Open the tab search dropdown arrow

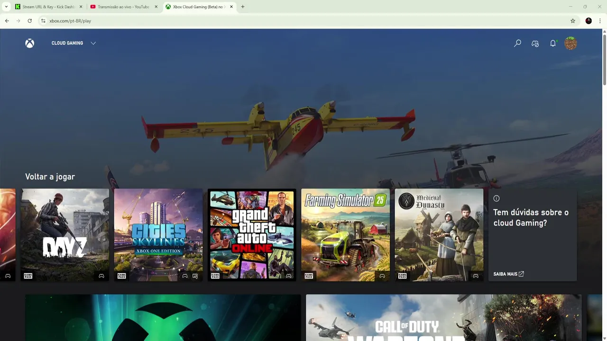(6, 7)
